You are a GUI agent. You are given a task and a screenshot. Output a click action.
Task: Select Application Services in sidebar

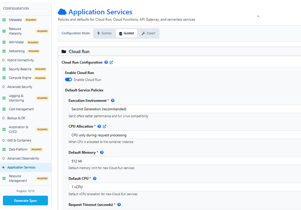point(26,167)
